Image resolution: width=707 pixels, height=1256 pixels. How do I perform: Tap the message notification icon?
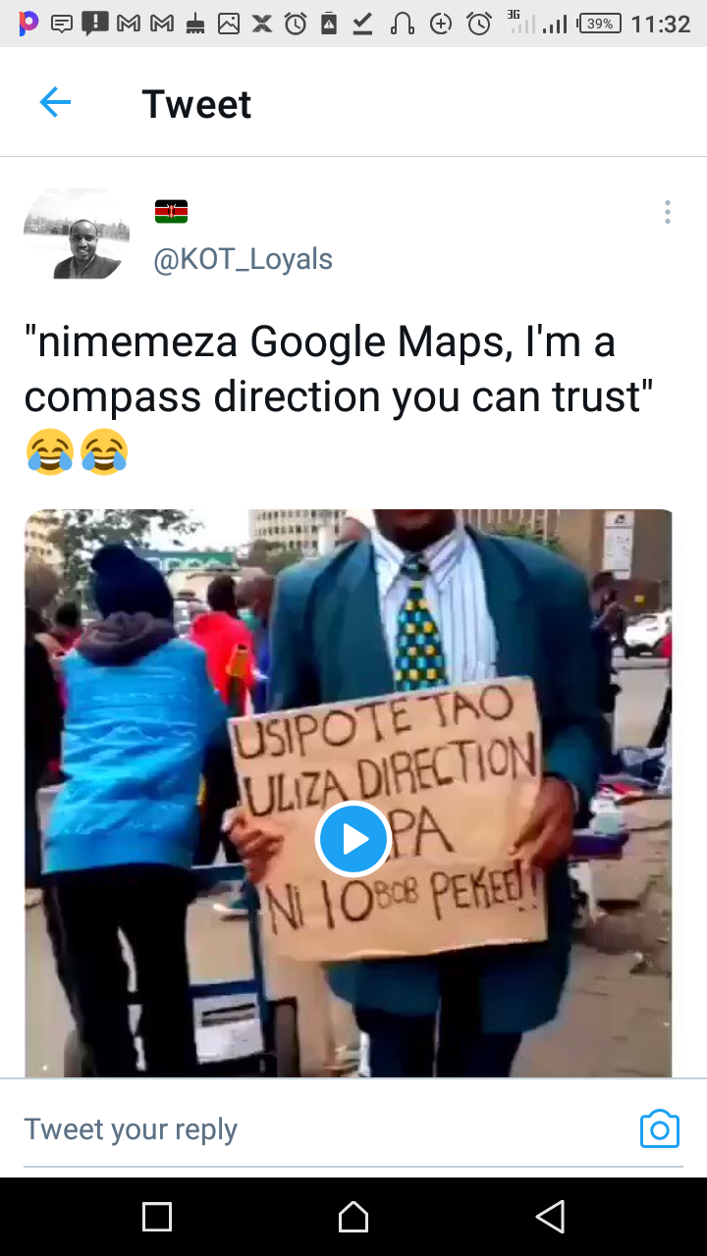(61, 24)
